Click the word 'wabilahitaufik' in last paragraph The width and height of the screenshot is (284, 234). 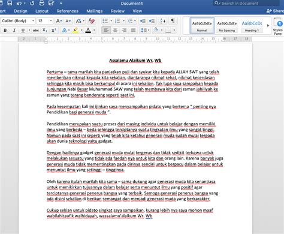pos(60,216)
